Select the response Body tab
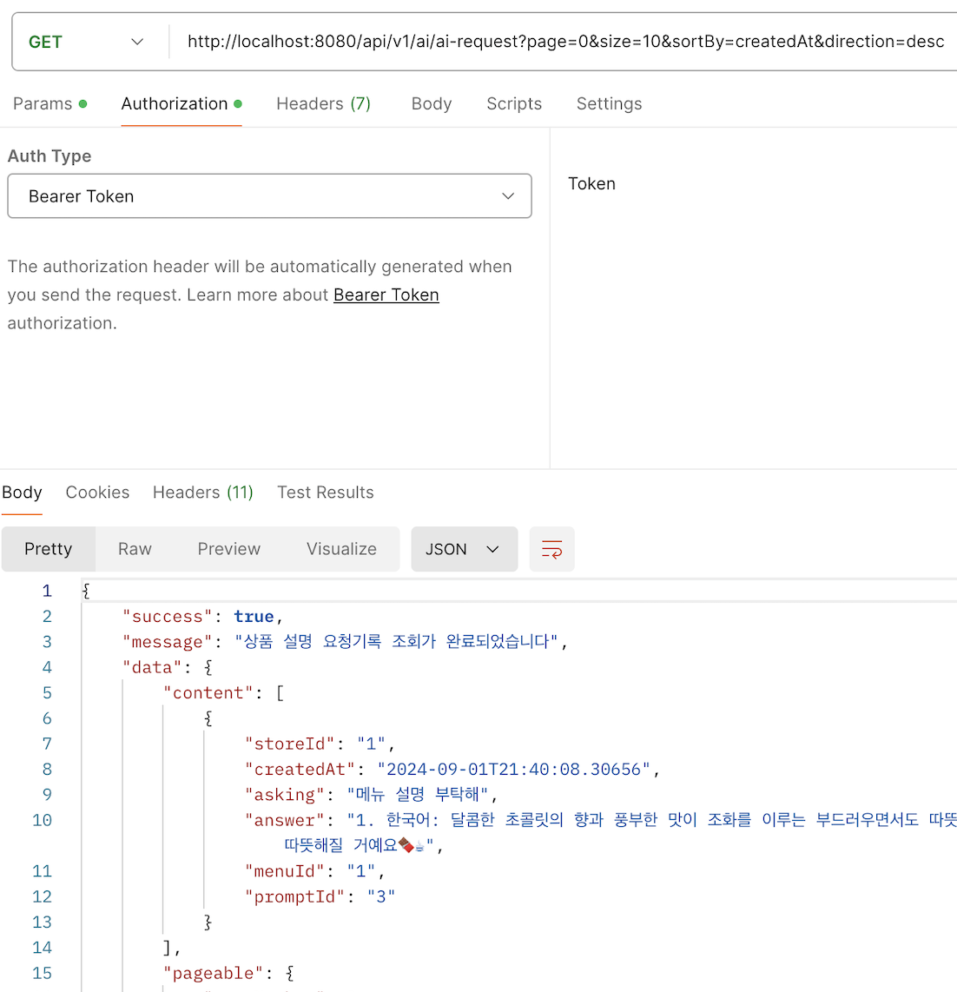 (x=22, y=493)
